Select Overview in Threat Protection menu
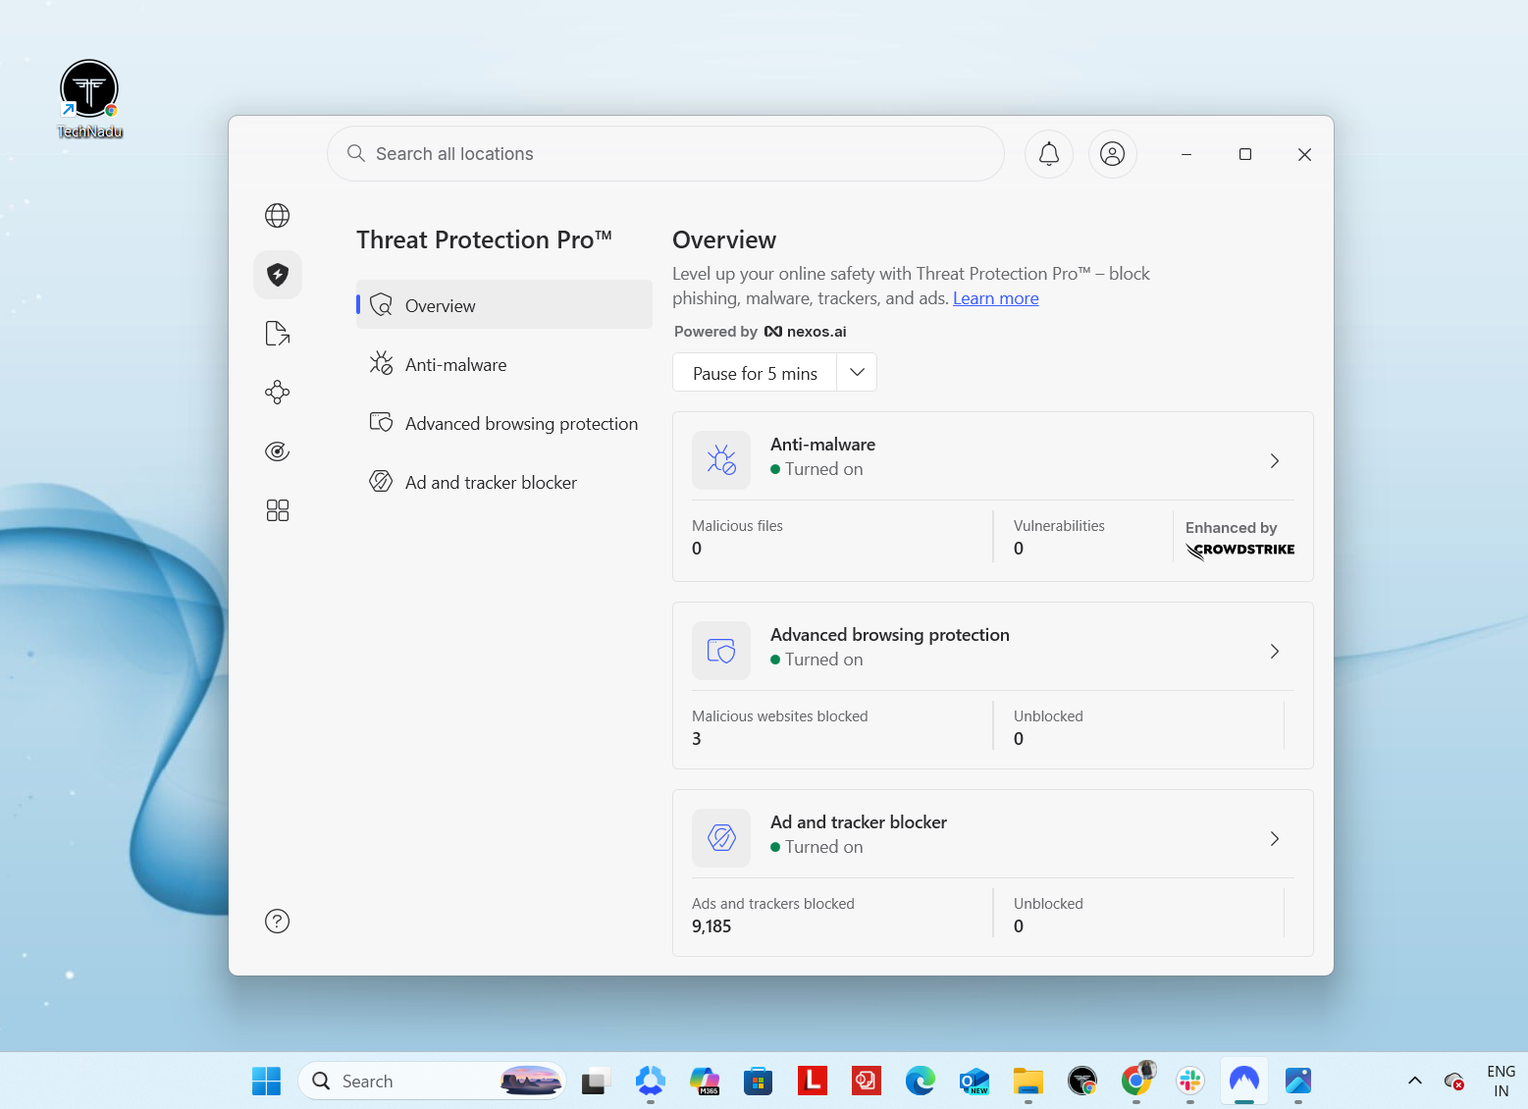 point(504,305)
